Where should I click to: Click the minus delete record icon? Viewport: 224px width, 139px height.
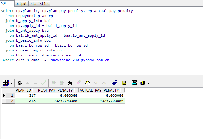click(36, 83)
